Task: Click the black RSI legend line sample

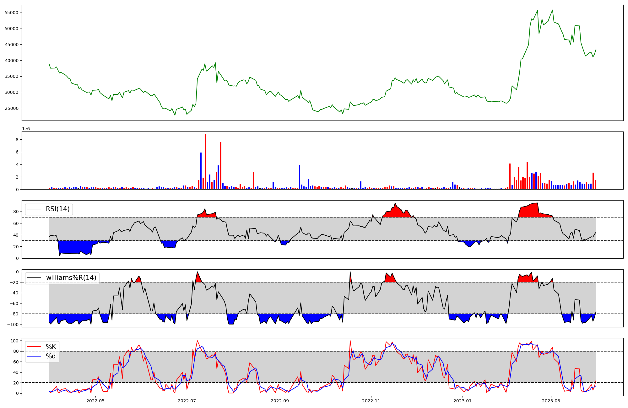Action: [x=34, y=209]
